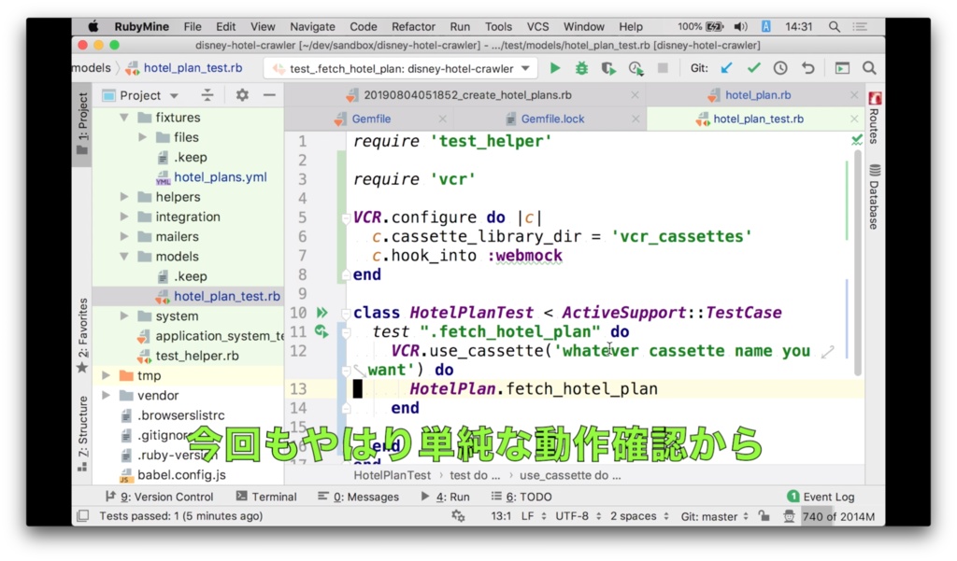This screenshot has width=957, height=561.
Task: Expand the vendor folder
Action: pyautogui.click(x=106, y=395)
